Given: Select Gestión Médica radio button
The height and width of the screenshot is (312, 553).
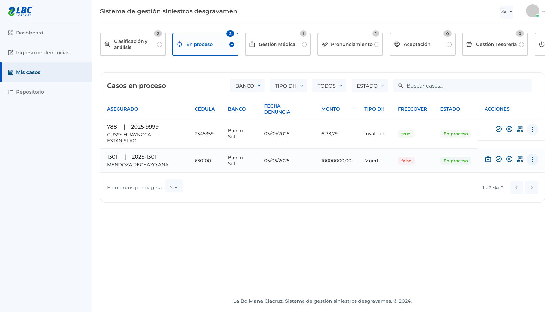Looking at the screenshot, I should tap(304, 44).
